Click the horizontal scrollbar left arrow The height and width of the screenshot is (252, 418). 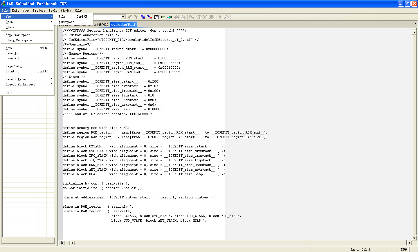click(72, 243)
